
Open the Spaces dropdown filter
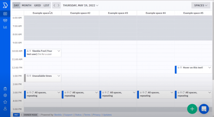[201, 5]
